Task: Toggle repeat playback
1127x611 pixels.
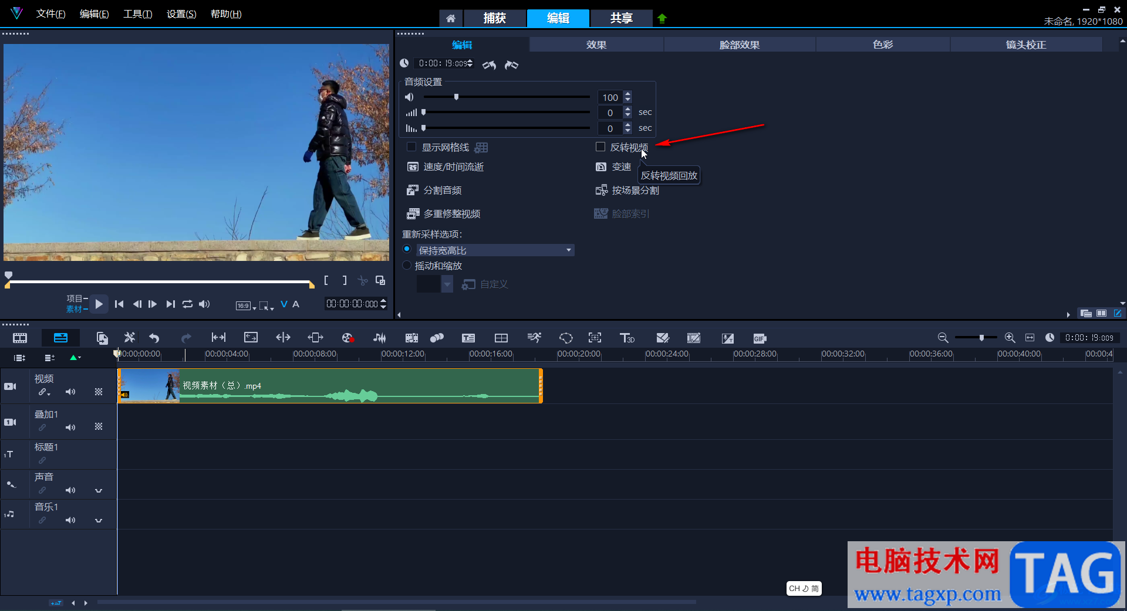Action: pos(187,304)
